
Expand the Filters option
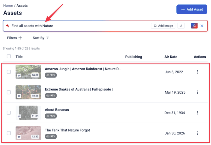(14, 38)
